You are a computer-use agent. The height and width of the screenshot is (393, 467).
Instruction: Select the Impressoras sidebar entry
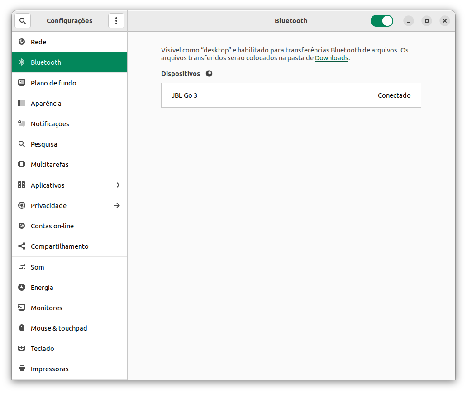click(x=69, y=369)
